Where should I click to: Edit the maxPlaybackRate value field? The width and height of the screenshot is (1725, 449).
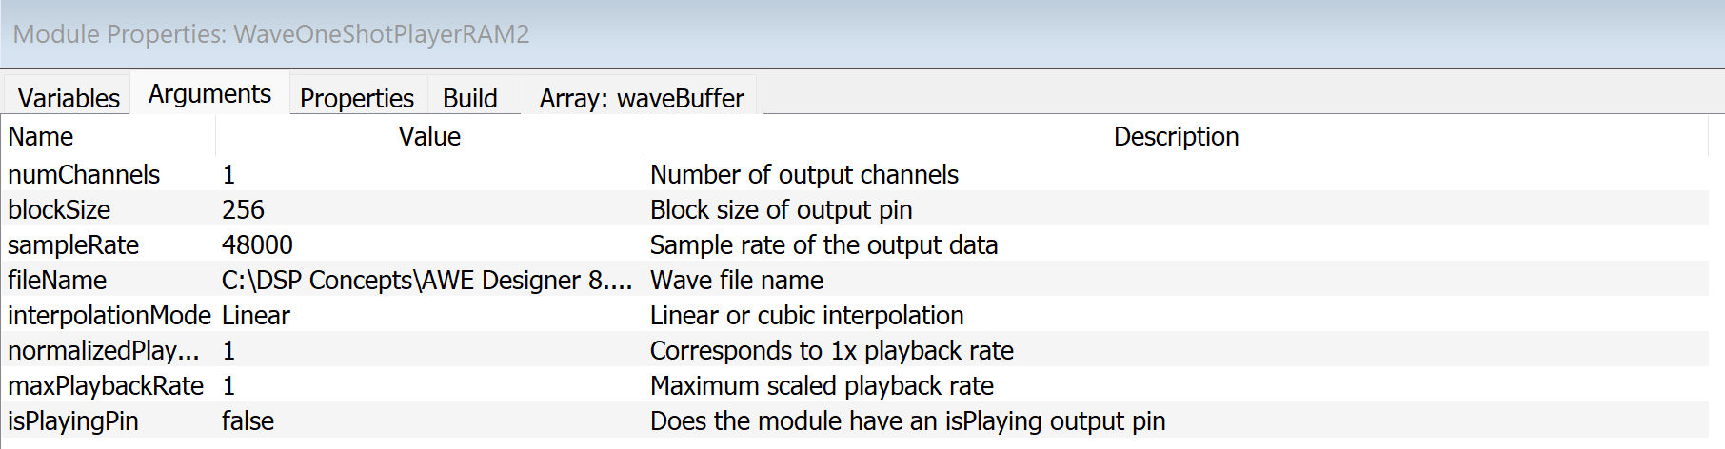(429, 386)
